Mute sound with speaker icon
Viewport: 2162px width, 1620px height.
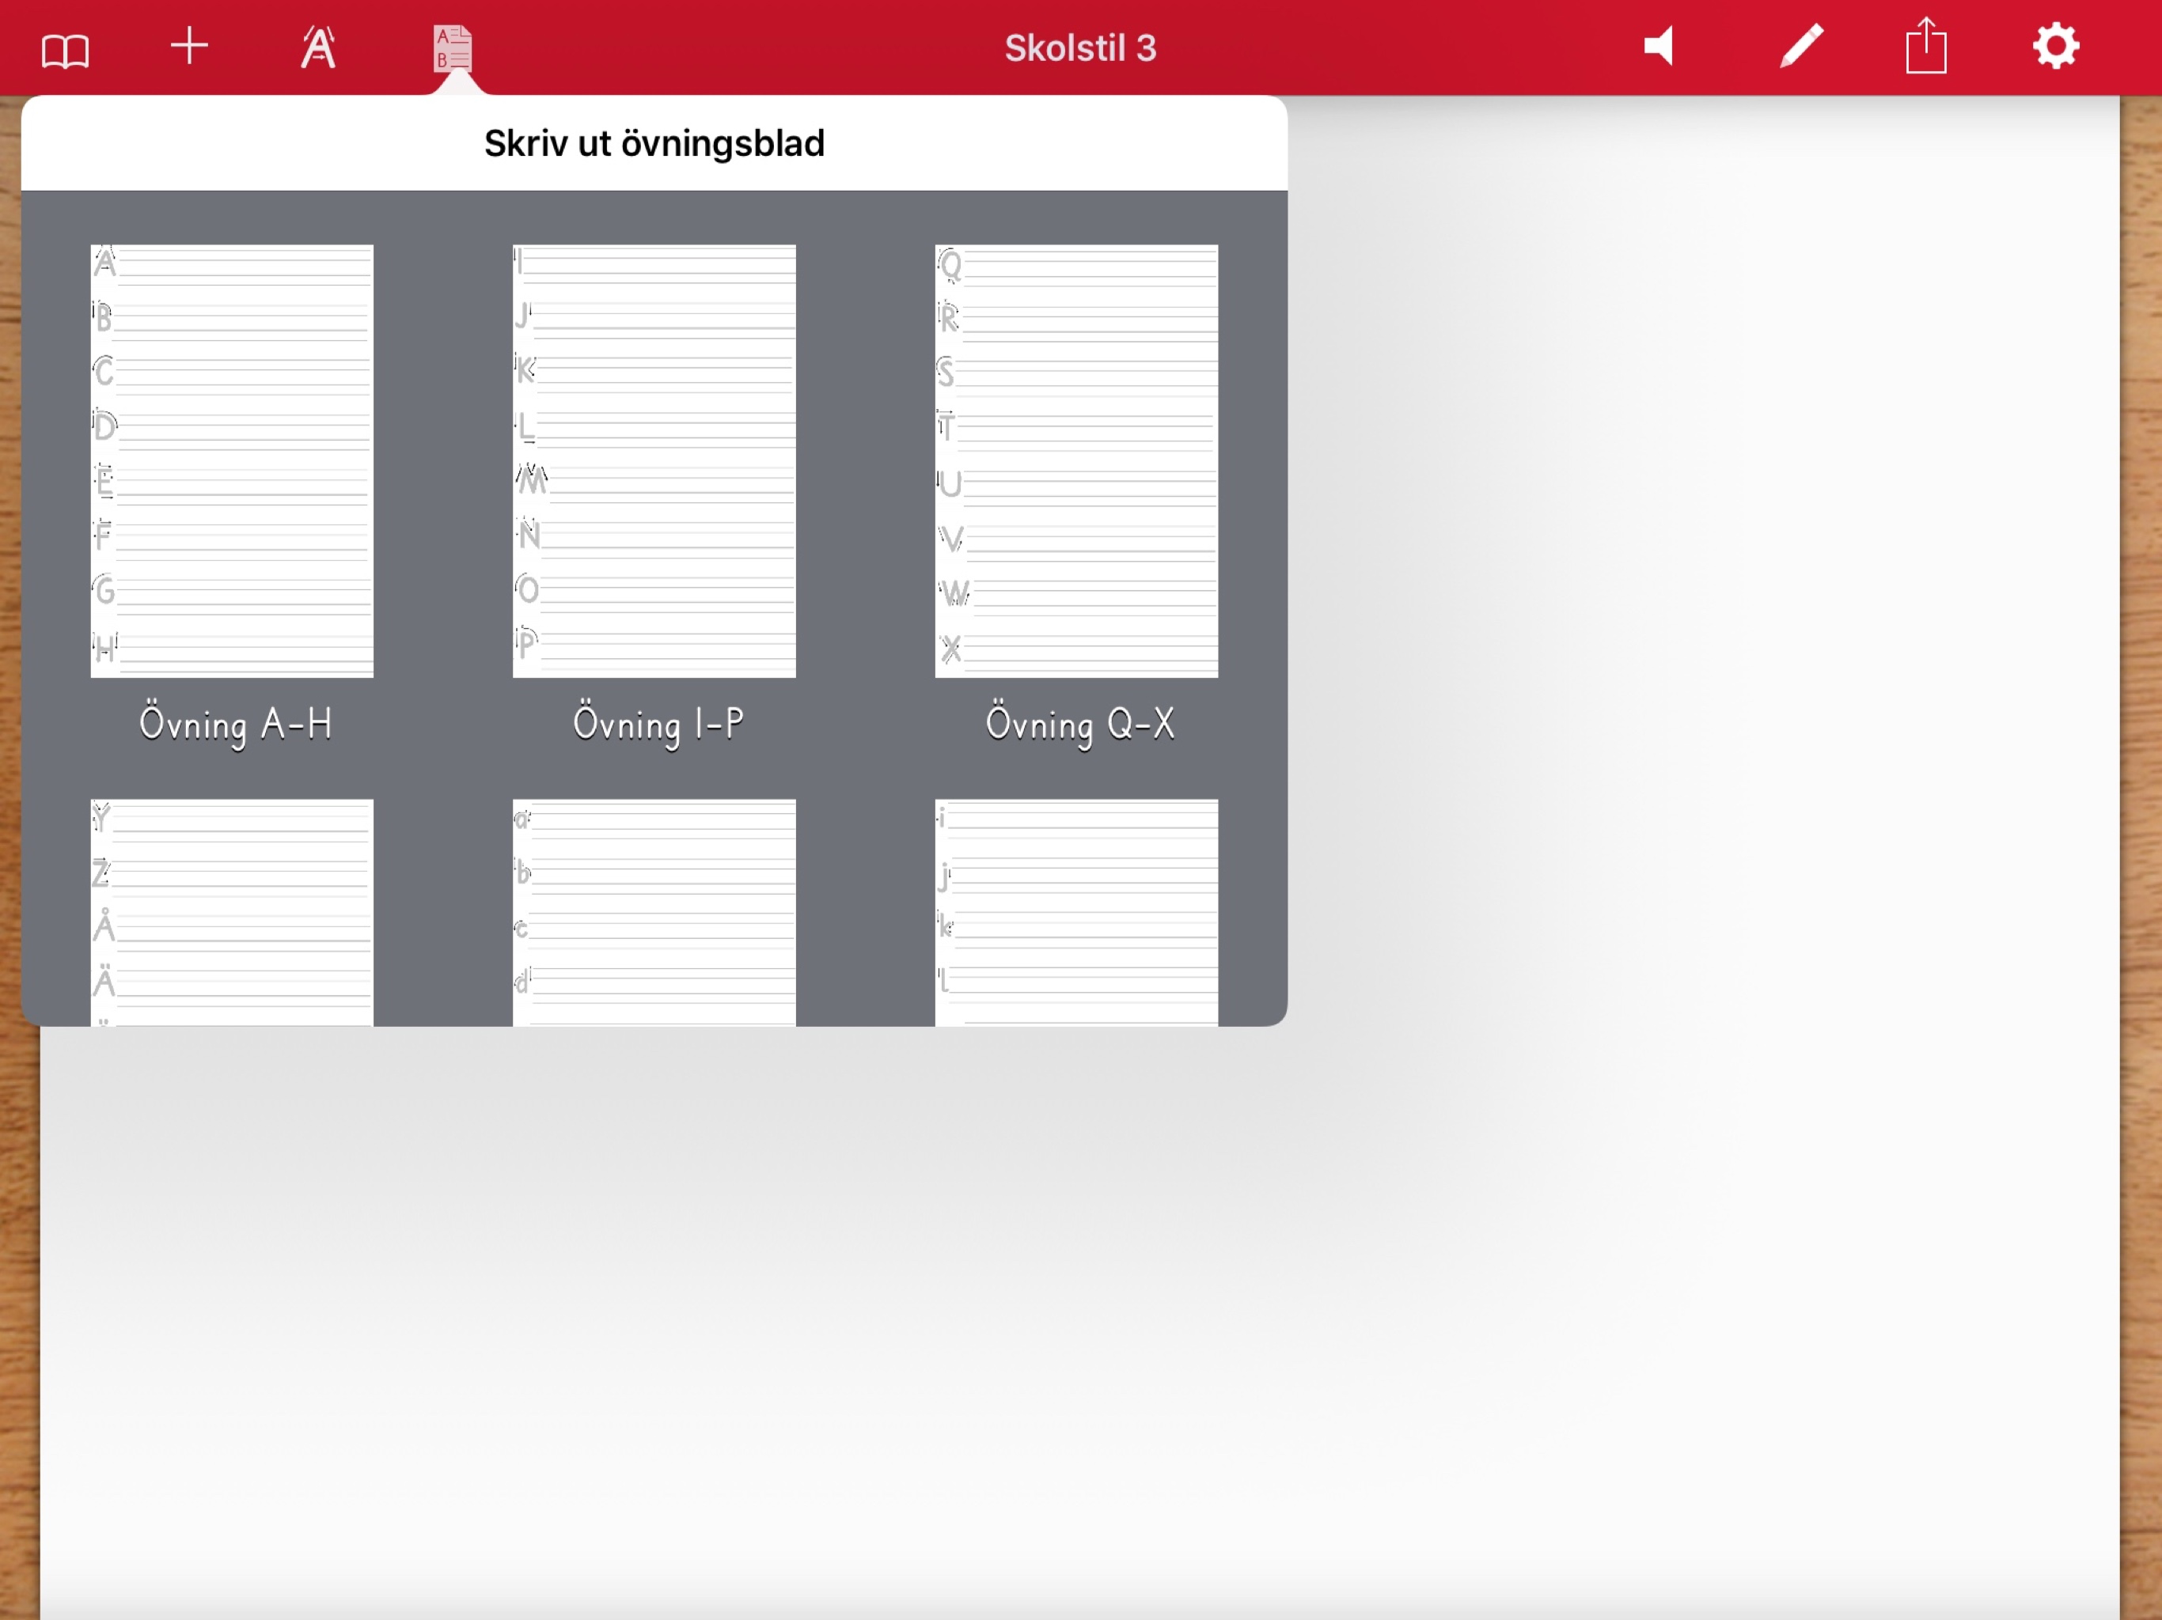(x=1659, y=47)
